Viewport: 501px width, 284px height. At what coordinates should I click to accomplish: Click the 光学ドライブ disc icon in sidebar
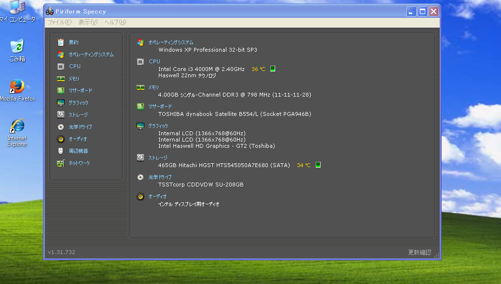61,127
